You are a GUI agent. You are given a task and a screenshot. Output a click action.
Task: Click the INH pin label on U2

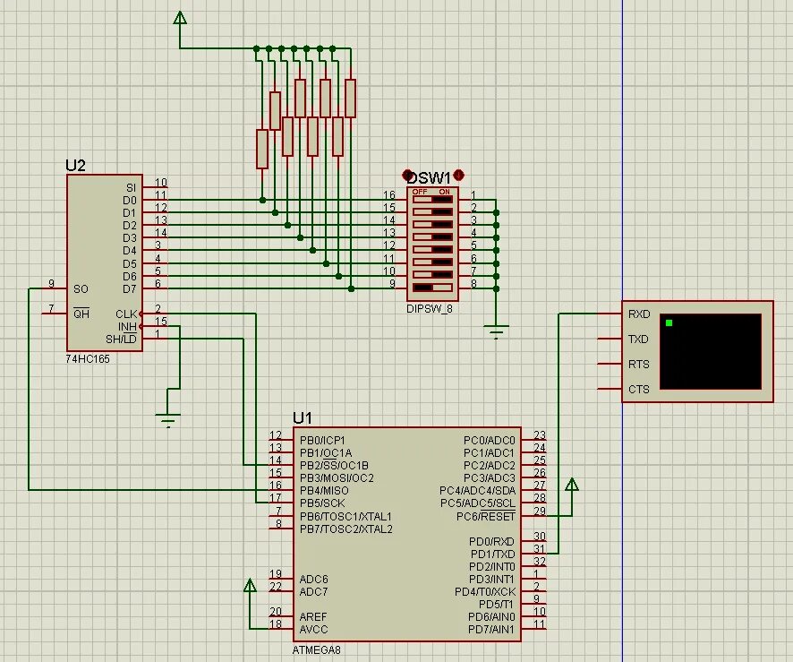click(x=127, y=327)
